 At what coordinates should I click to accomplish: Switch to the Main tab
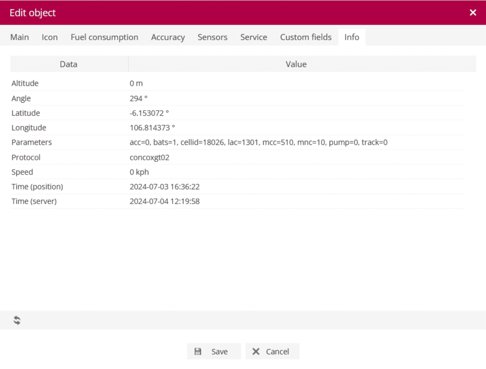[19, 37]
